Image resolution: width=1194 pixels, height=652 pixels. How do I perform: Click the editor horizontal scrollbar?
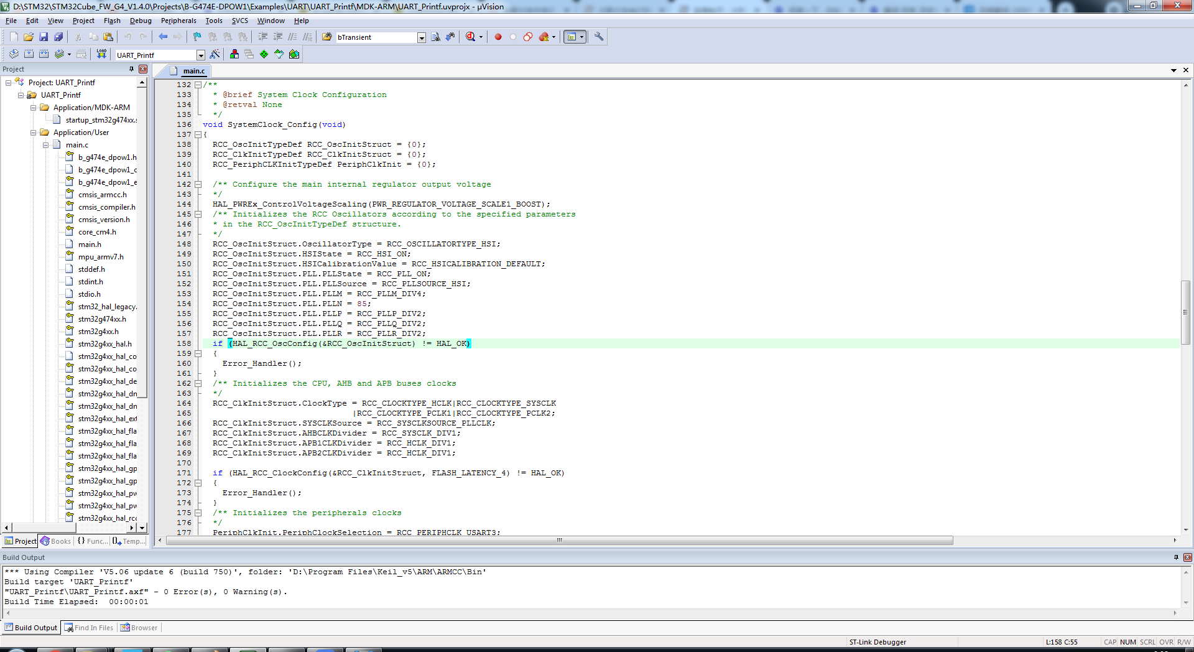click(x=559, y=540)
